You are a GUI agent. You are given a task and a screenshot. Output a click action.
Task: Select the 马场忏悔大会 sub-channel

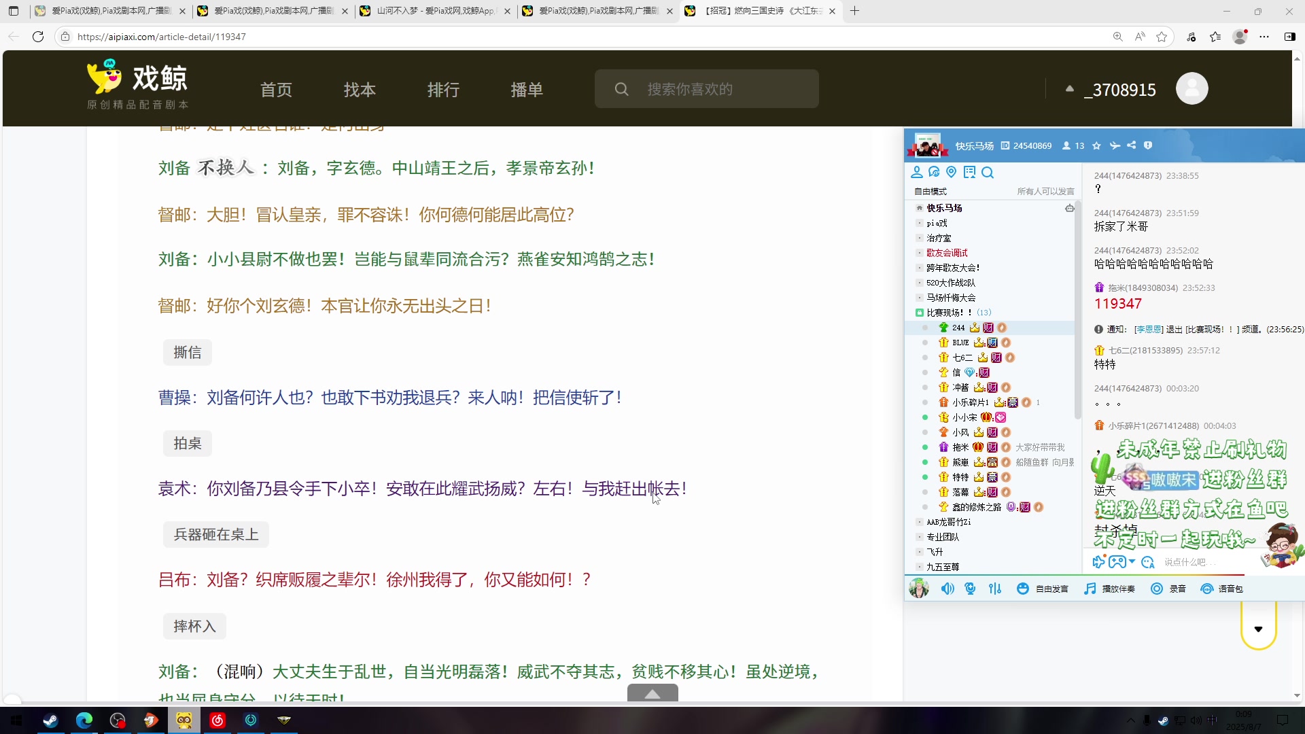coord(951,298)
